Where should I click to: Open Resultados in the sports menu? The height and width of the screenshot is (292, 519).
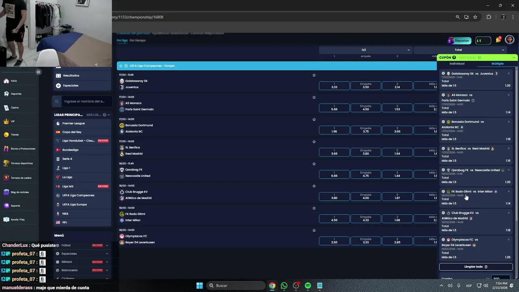[x=82, y=75]
